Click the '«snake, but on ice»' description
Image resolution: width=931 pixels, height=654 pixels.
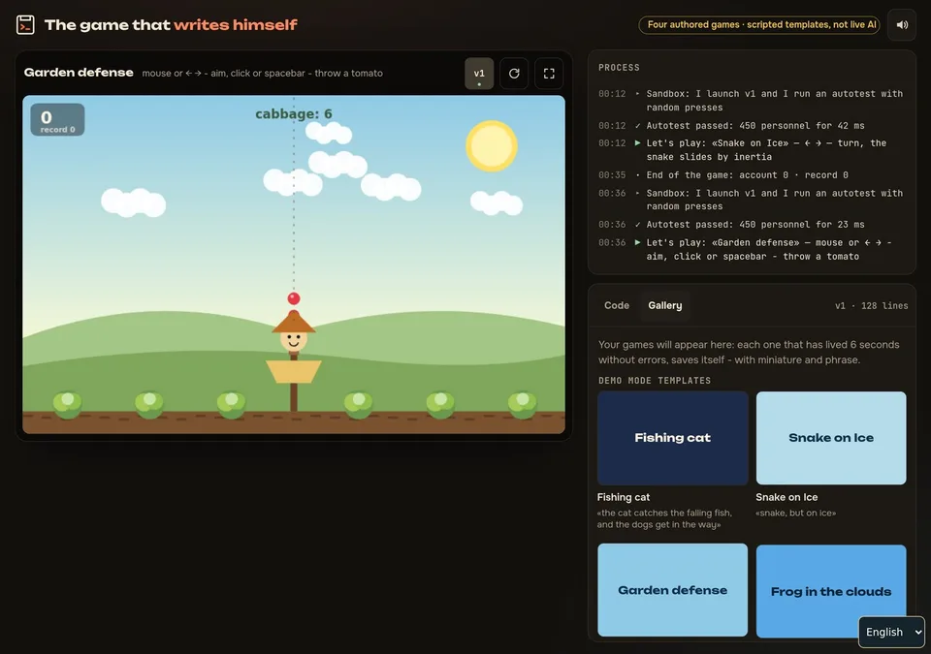tap(795, 513)
